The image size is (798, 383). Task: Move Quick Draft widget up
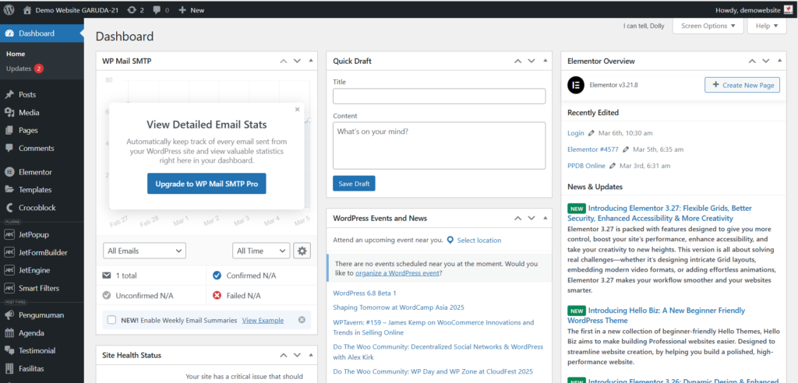[x=517, y=61]
